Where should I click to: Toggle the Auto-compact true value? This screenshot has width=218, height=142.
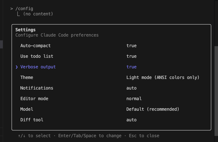(131, 46)
